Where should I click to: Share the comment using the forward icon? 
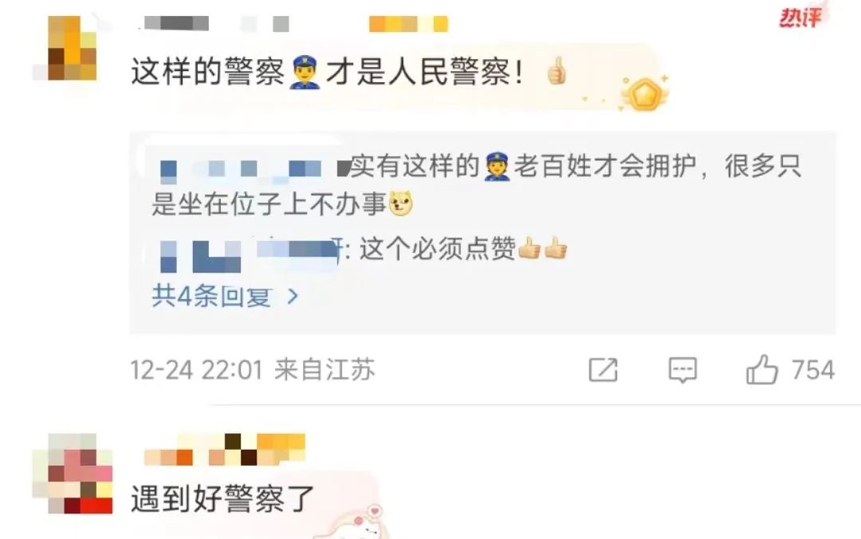[603, 370]
